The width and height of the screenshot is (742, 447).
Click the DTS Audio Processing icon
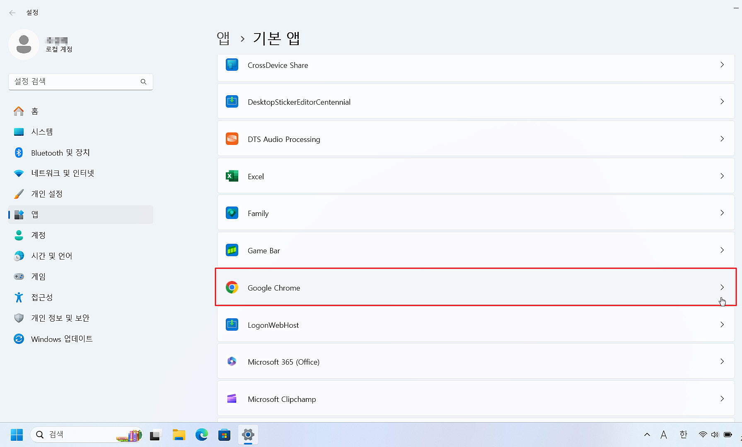[x=232, y=139]
